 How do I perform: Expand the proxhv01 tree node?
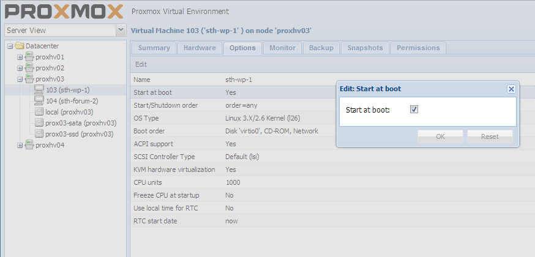point(20,57)
